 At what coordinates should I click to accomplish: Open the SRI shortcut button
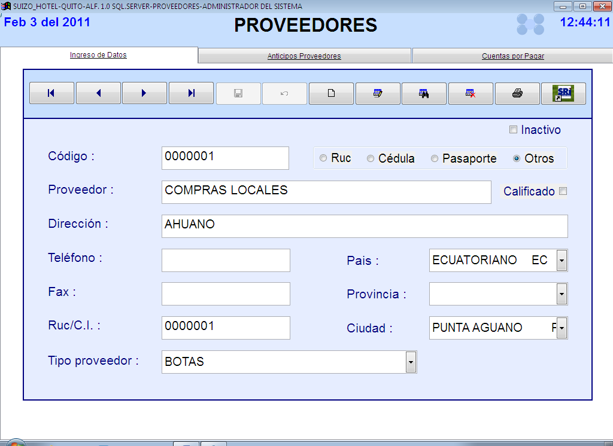pos(563,93)
